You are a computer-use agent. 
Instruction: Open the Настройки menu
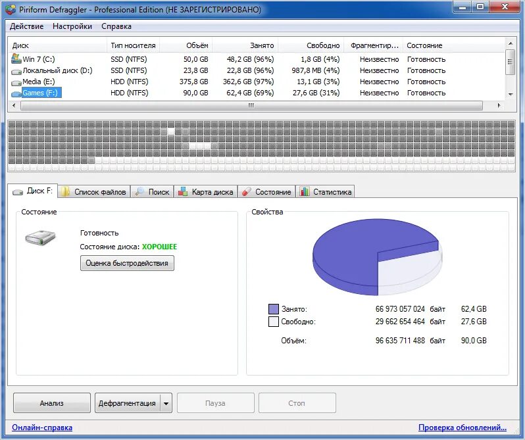point(72,26)
